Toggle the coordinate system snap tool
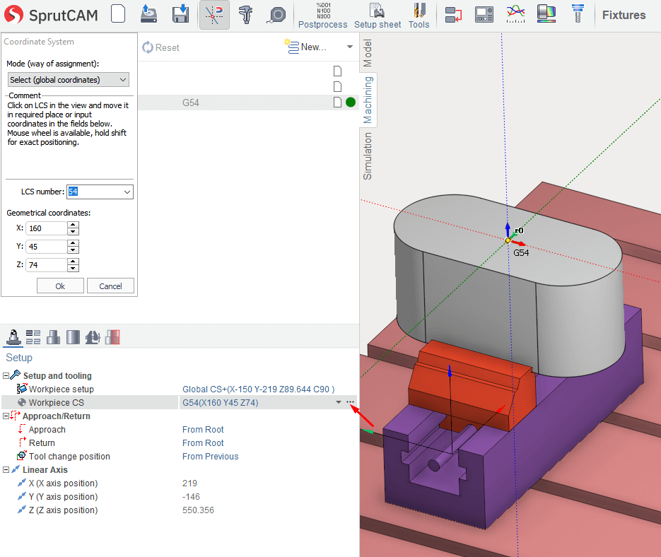Viewport: 661px width, 557px height. pos(214,15)
